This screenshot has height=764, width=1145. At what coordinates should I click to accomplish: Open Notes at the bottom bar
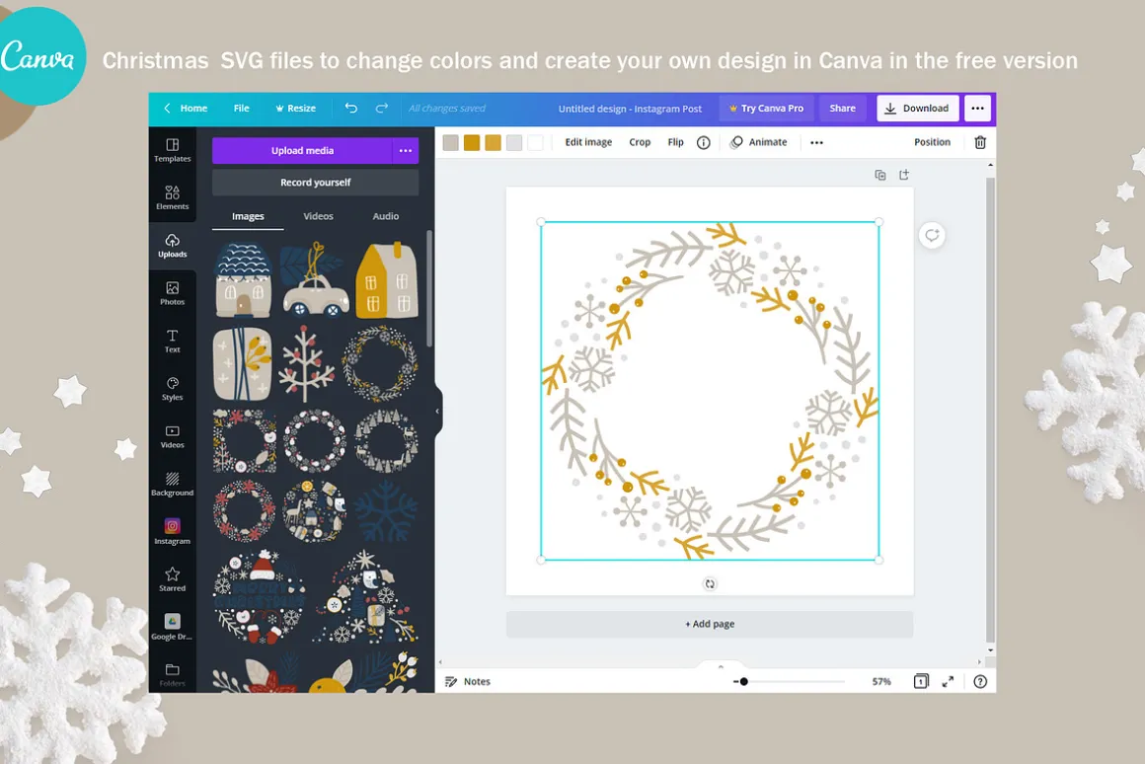(x=468, y=681)
